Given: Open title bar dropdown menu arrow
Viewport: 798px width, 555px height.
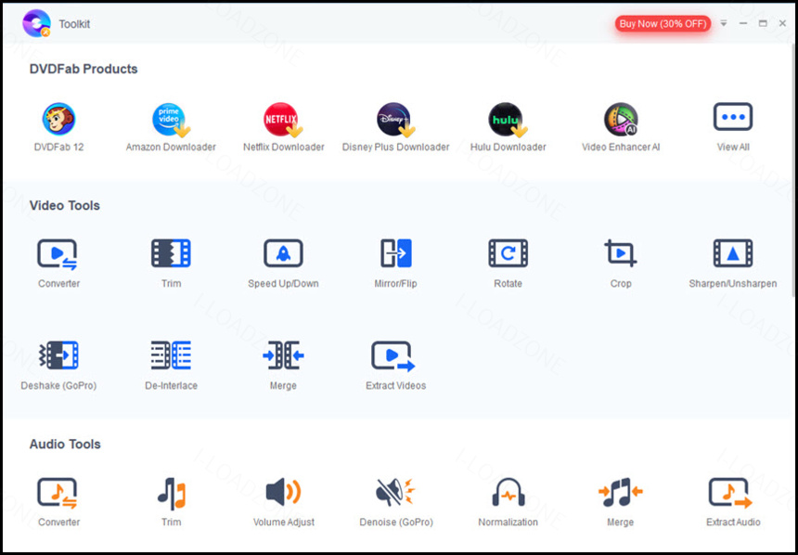Looking at the screenshot, I should 723,23.
